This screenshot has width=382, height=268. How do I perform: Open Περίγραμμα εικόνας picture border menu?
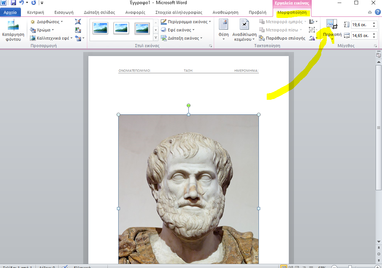pos(186,22)
